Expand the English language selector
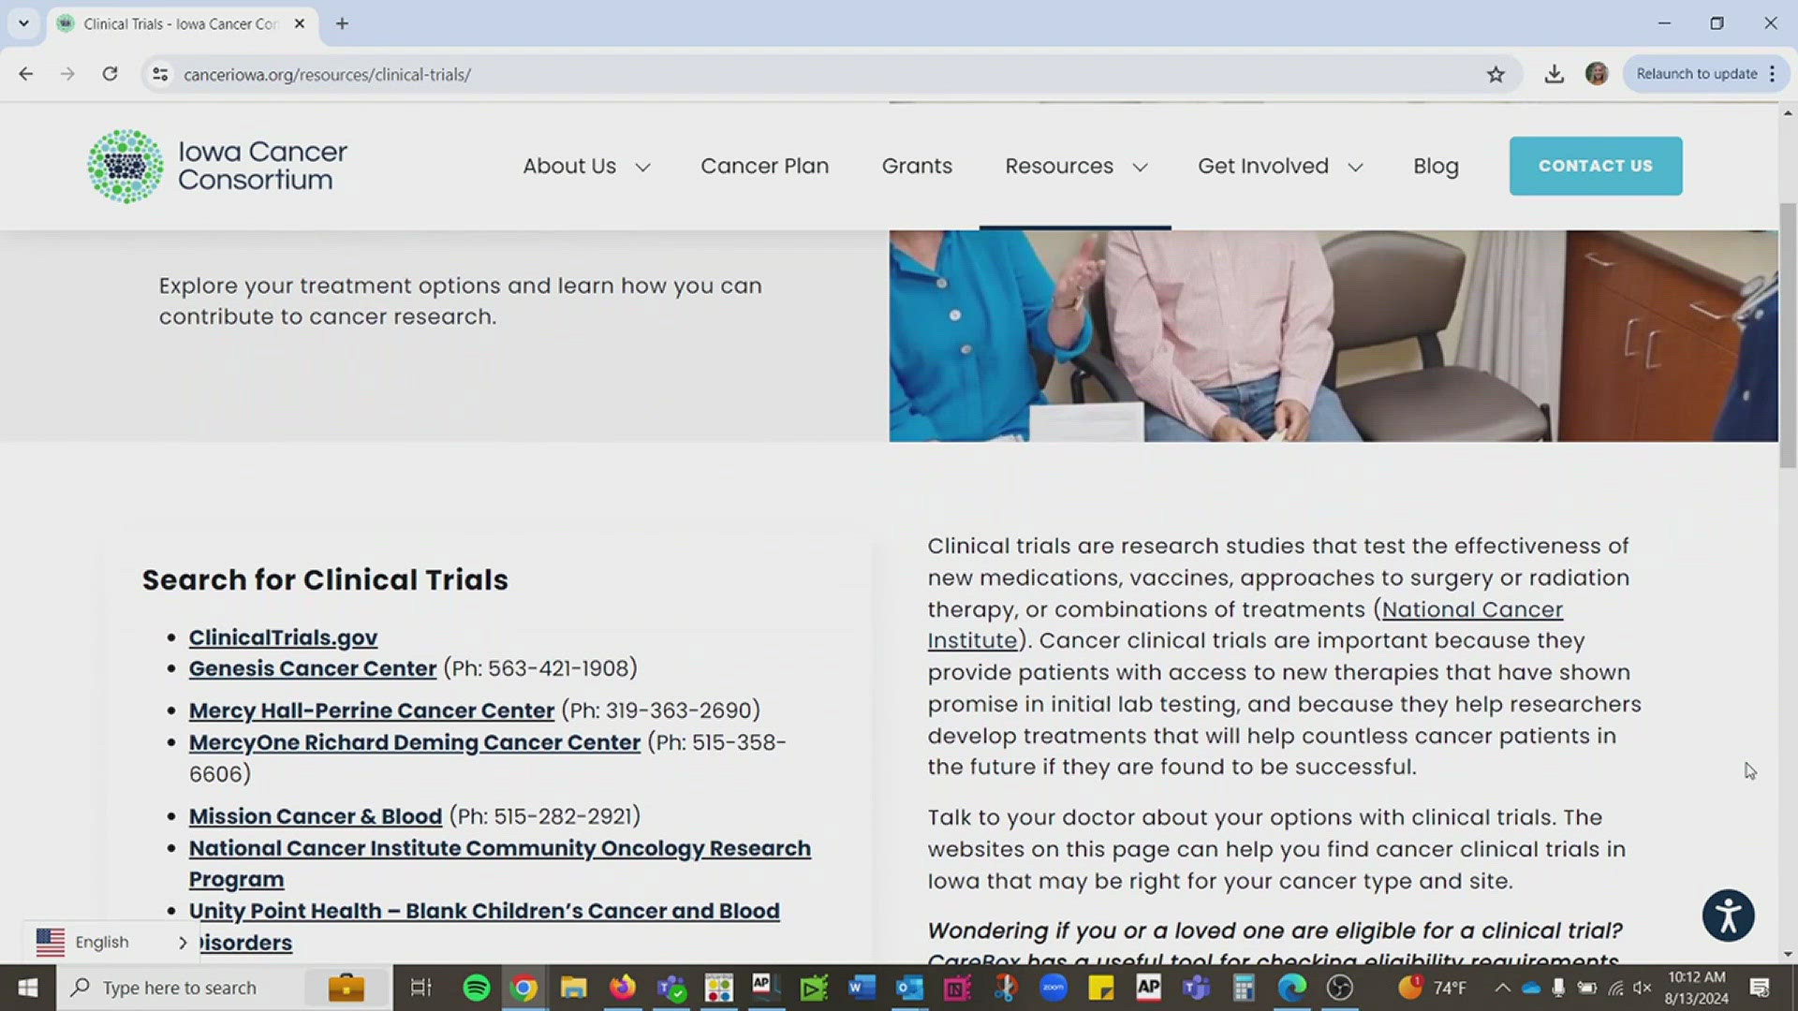Viewport: 1798px width, 1011px height. click(183, 943)
